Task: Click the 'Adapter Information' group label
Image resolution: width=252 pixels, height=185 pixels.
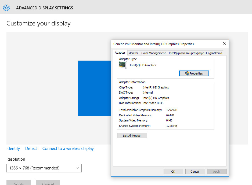Action: tap(132, 82)
